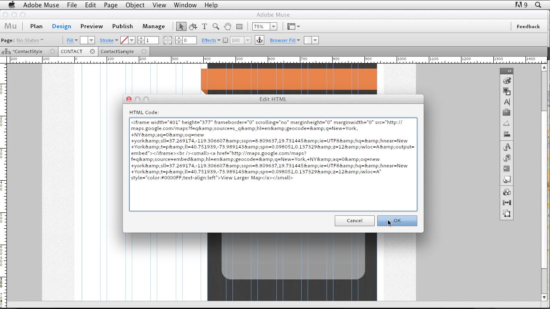Open the bounding-box panel icon at dock bottom
Image resolution: width=550 pixels, height=309 pixels.
tap(507, 214)
